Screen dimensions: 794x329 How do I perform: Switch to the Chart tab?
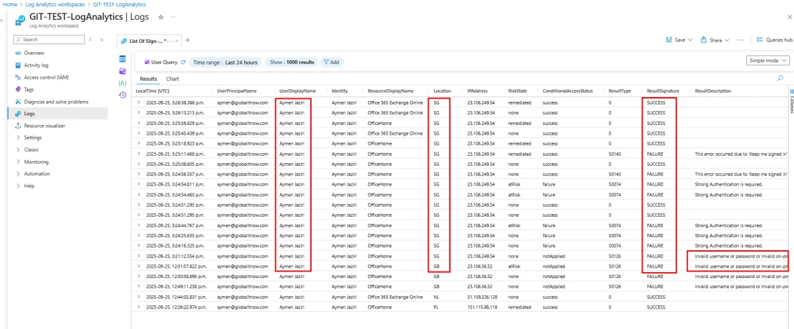tap(172, 79)
